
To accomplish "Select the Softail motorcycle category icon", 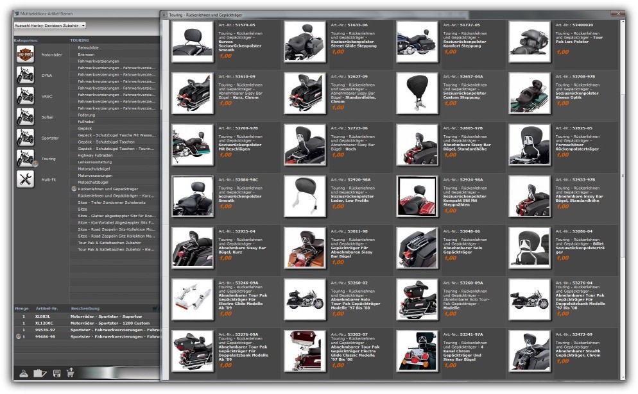I will click(25, 117).
